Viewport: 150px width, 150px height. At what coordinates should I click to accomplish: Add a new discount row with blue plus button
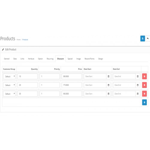pos(144,102)
